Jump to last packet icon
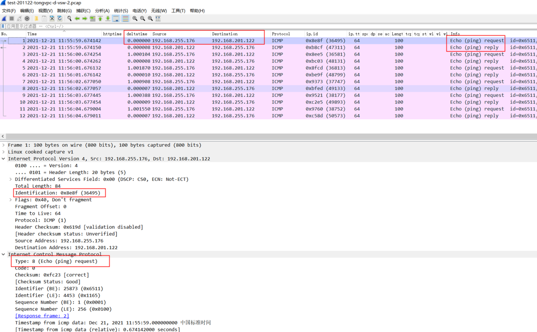Screen dimensions: 537x332 click(x=107, y=18)
